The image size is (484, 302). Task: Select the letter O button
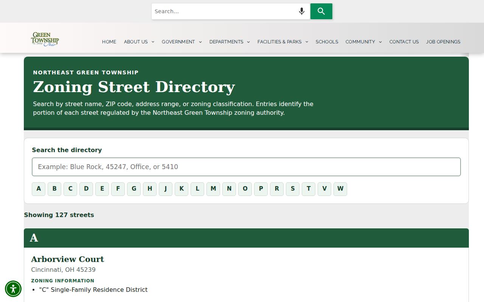point(245,189)
